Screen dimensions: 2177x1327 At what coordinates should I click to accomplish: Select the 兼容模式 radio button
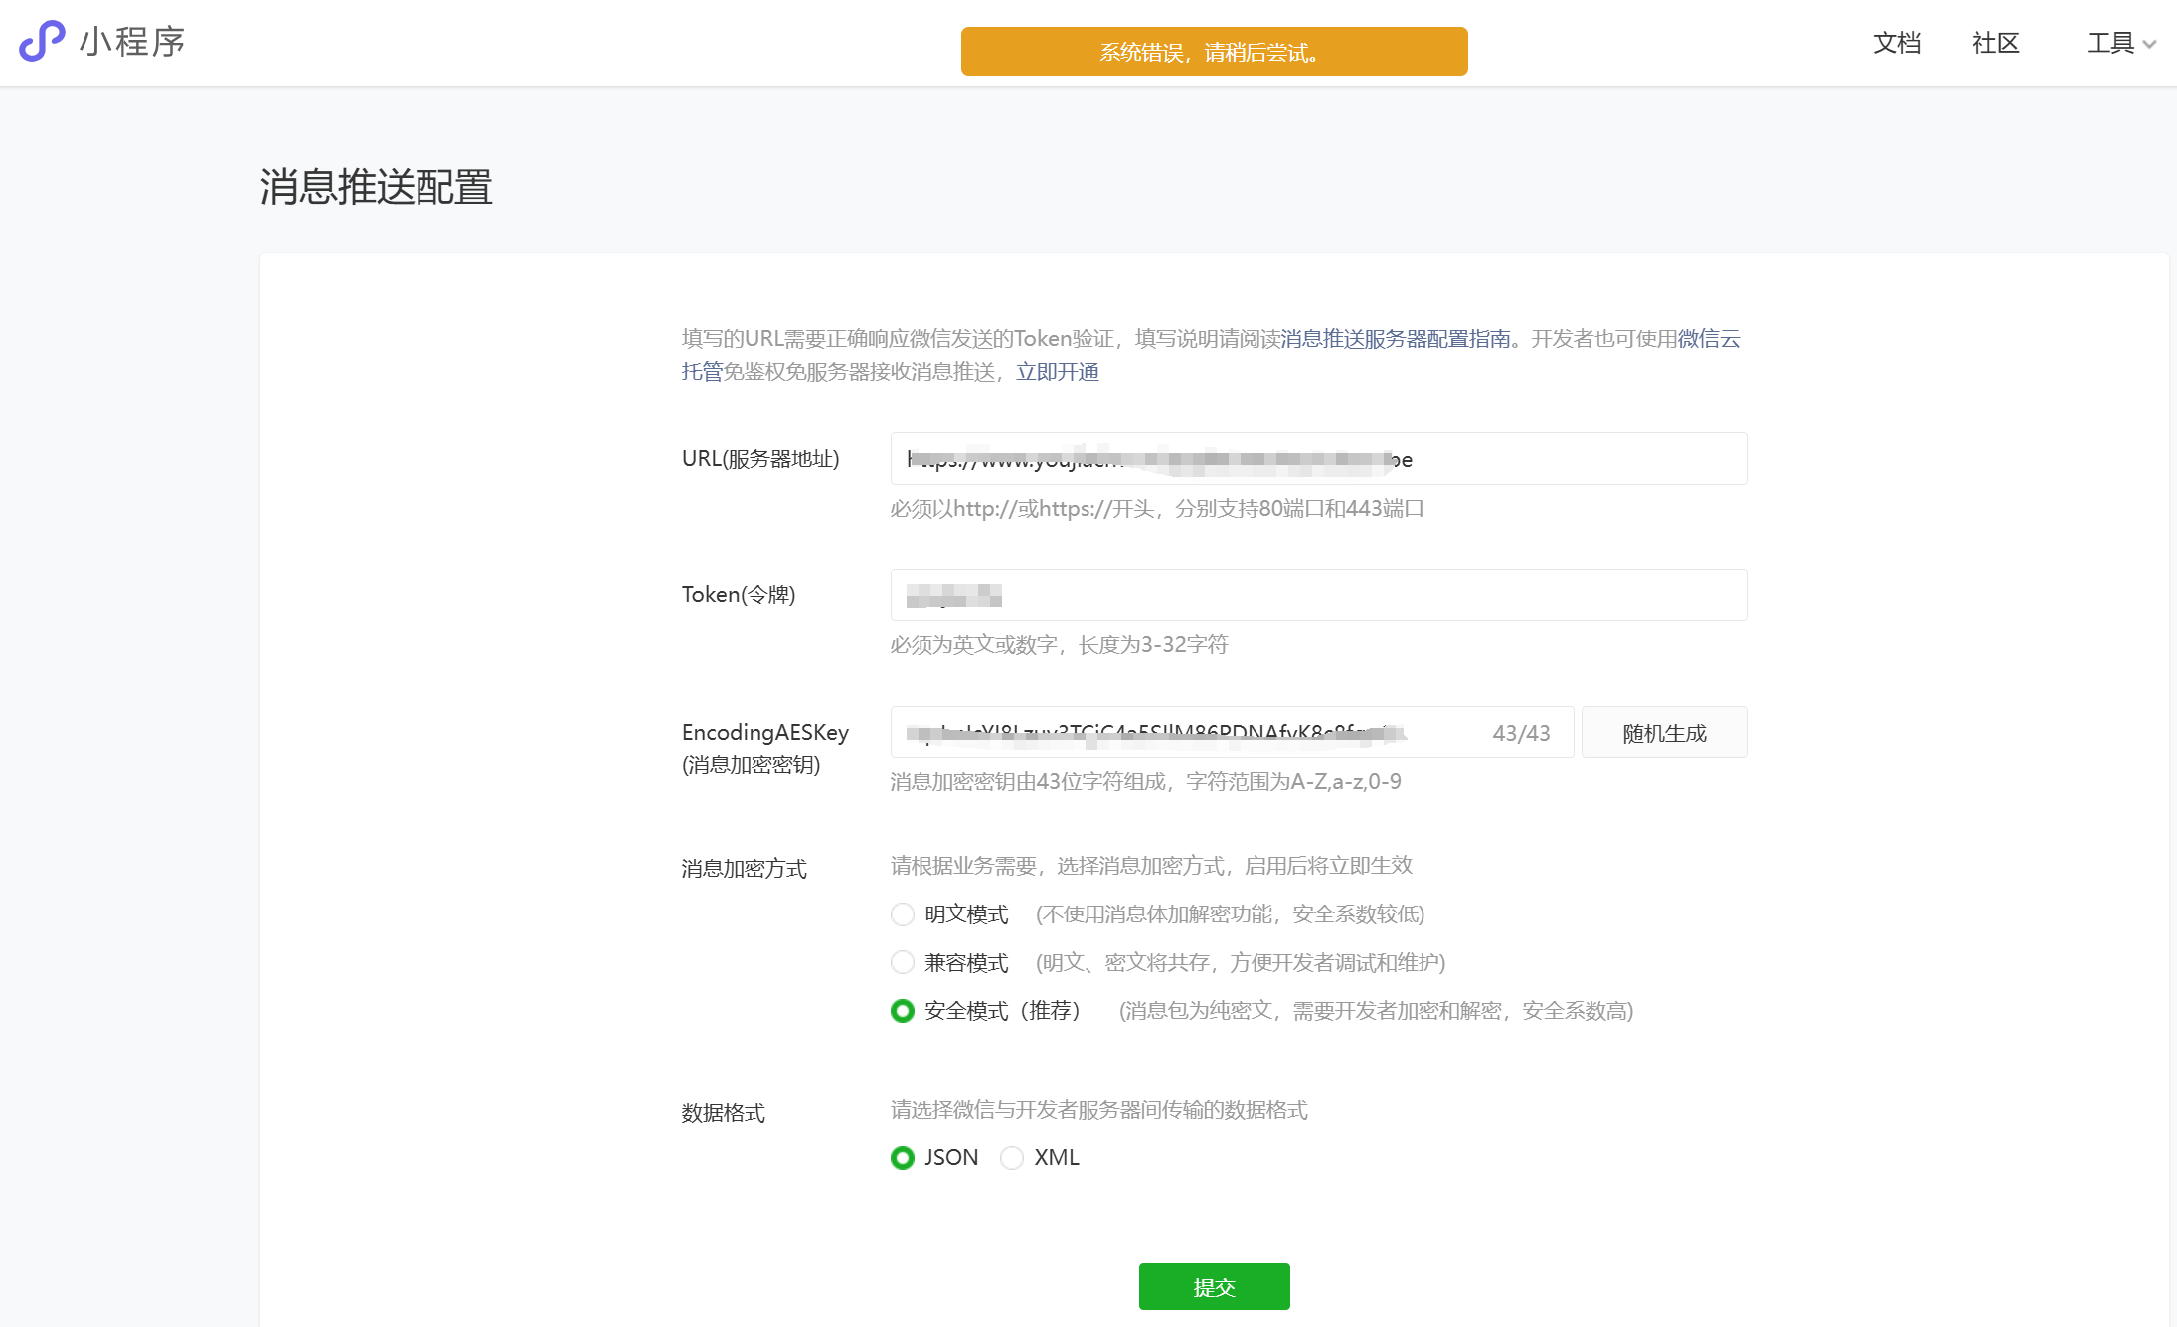click(903, 962)
